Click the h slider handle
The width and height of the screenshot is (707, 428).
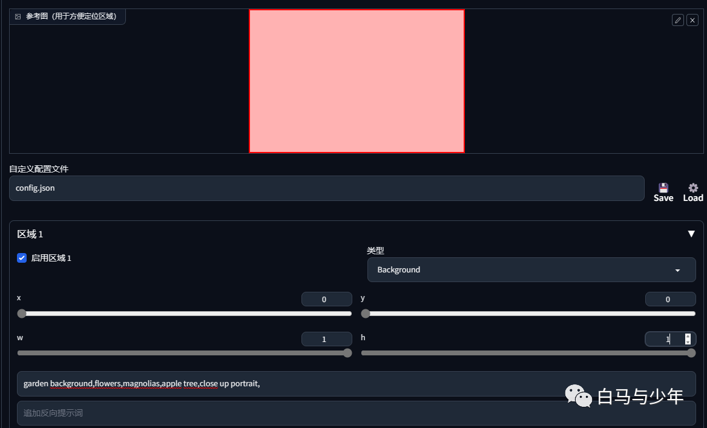[x=691, y=353]
